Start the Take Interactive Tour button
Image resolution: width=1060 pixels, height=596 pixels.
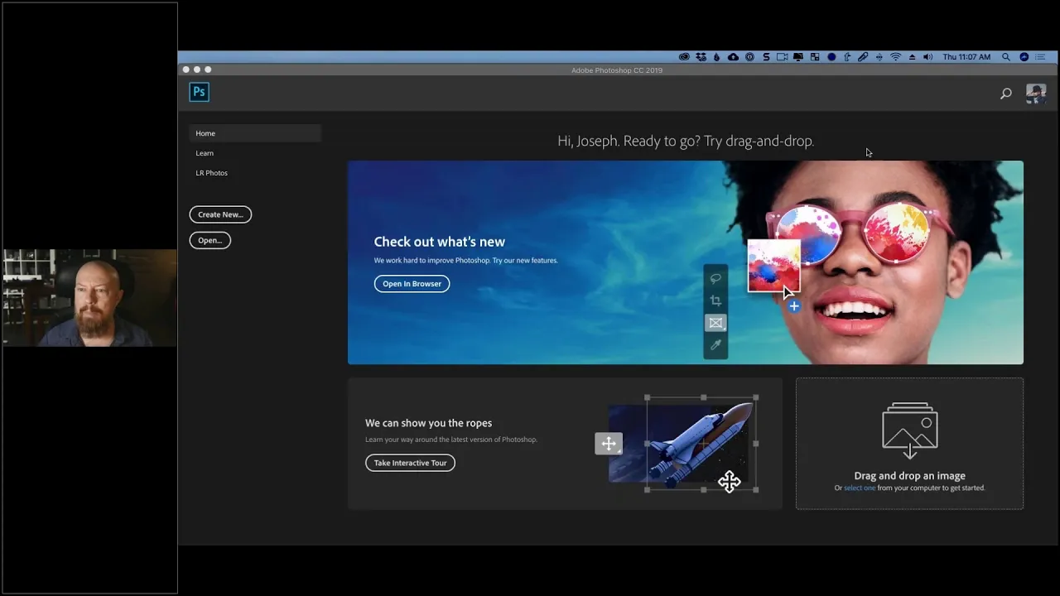[x=410, y=463]
